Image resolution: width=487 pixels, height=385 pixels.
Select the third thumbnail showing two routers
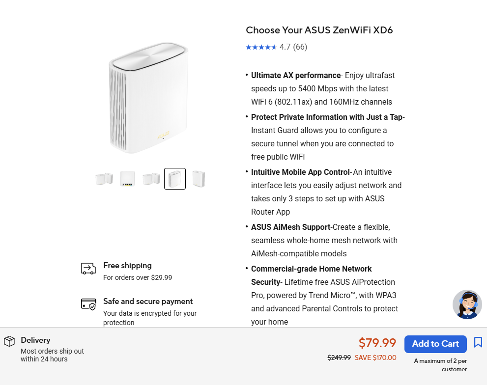(x=151, y=179)
